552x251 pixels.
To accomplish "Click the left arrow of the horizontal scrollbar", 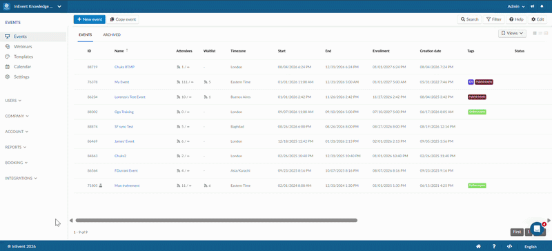I will [x=71, y=221].
